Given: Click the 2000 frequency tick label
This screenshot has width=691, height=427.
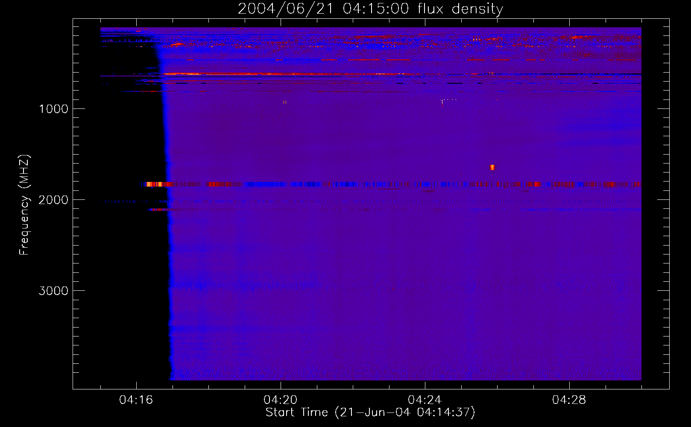Looking at the screenshot, I should point(53,200).
